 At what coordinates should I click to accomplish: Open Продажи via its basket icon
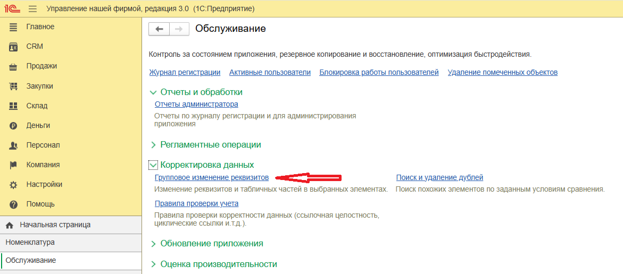pyautogui.click(x=14, y=66)
